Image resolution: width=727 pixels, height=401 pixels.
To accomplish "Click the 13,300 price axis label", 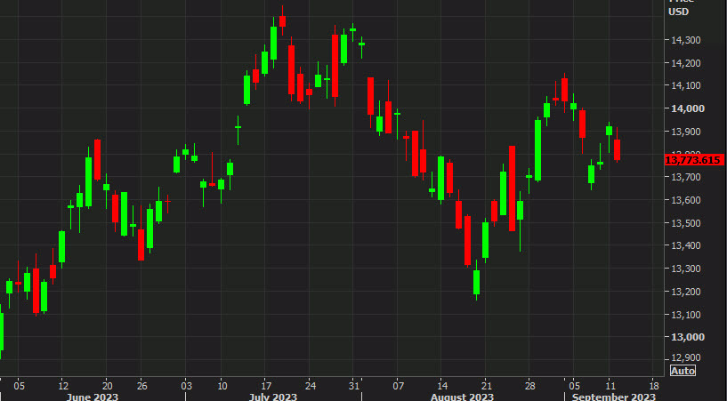I will point(686,269).
